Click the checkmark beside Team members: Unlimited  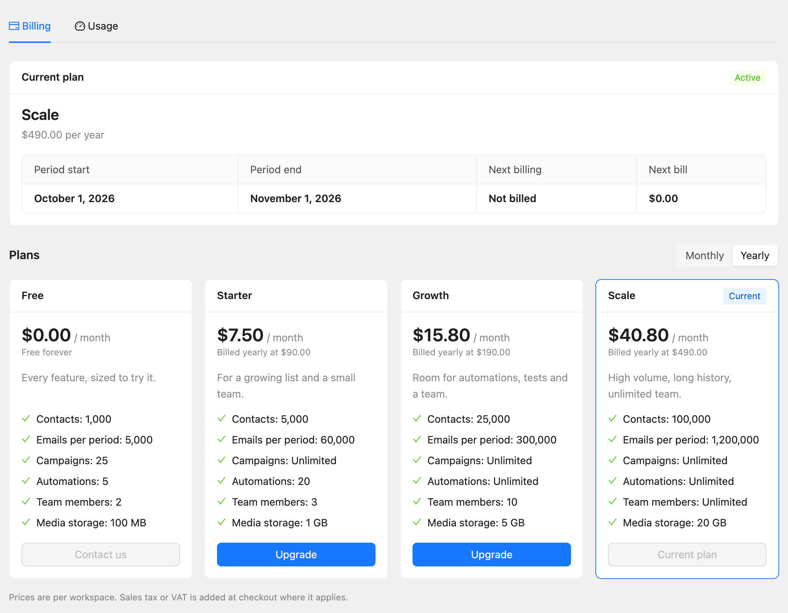(x=612, y=502)
